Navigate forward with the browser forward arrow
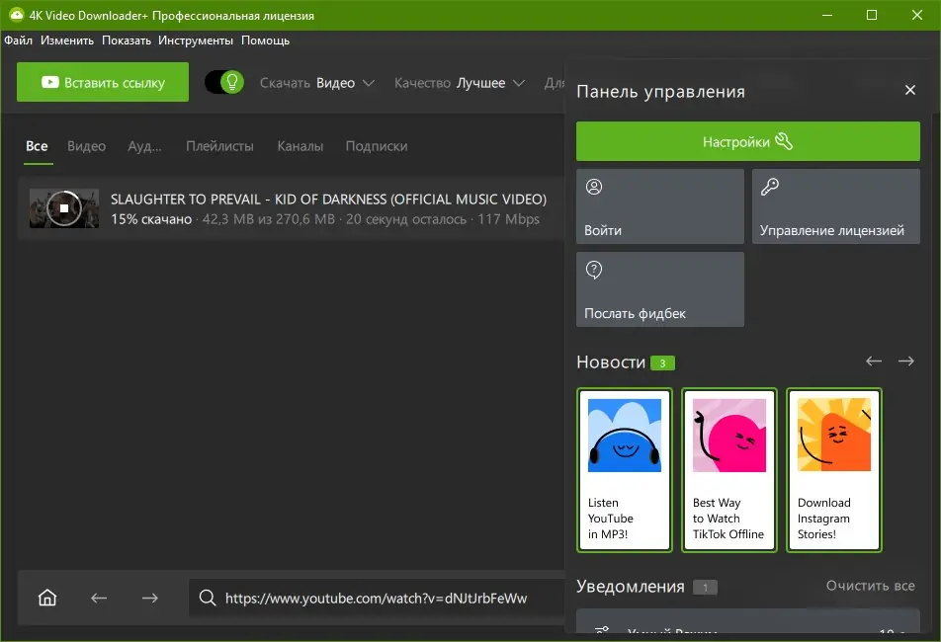941x642 pixels. coord(150,598)
